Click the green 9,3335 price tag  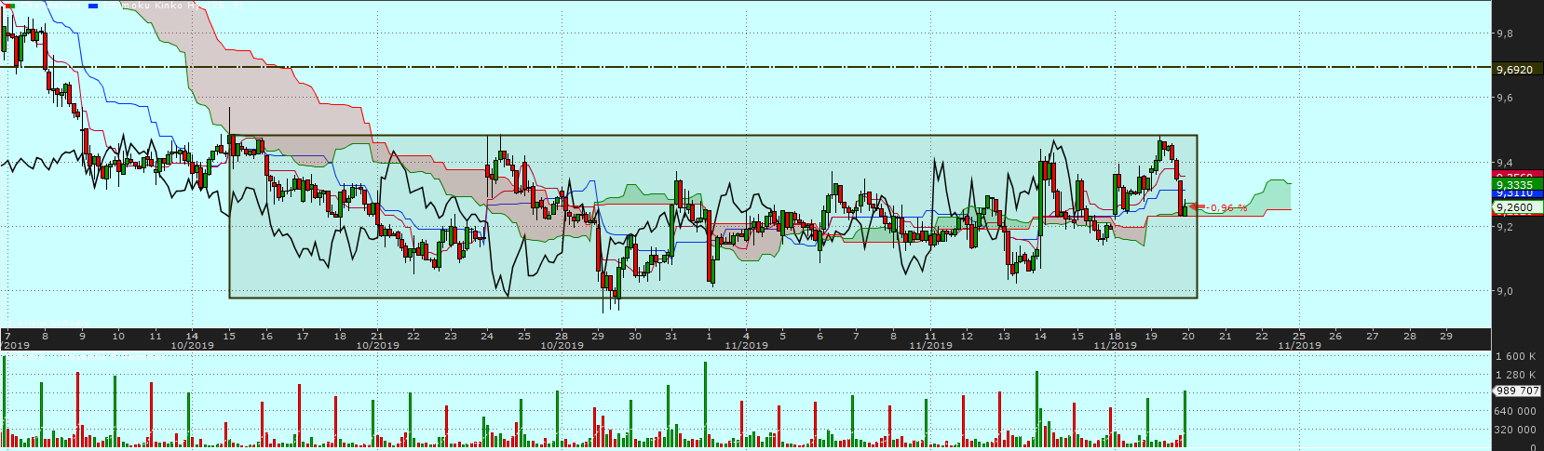[1514, 185]
